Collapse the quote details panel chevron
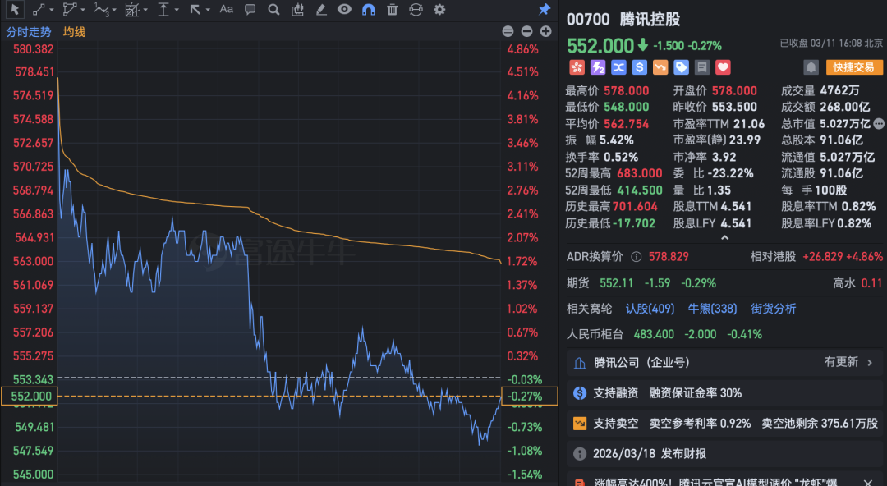 pos(724,238)
